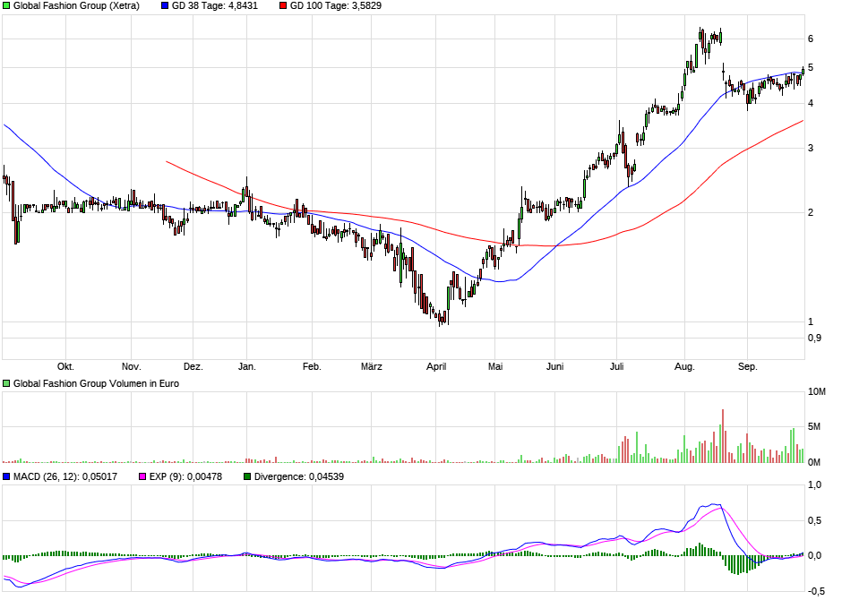Click the volume axis label '10M'
842x600 pixels.
(817, 392)
